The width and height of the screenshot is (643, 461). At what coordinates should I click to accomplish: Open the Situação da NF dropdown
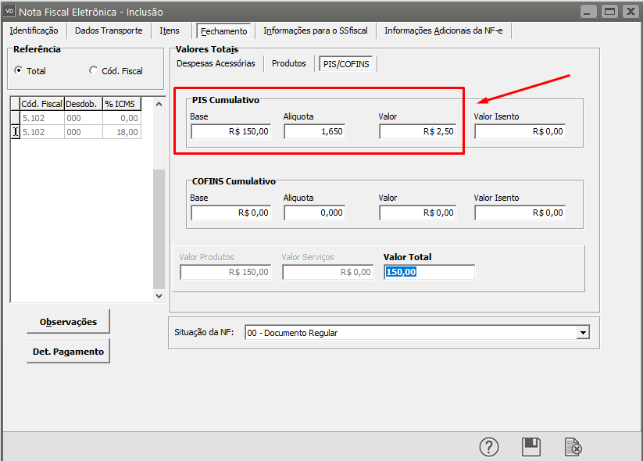[582, 333]
